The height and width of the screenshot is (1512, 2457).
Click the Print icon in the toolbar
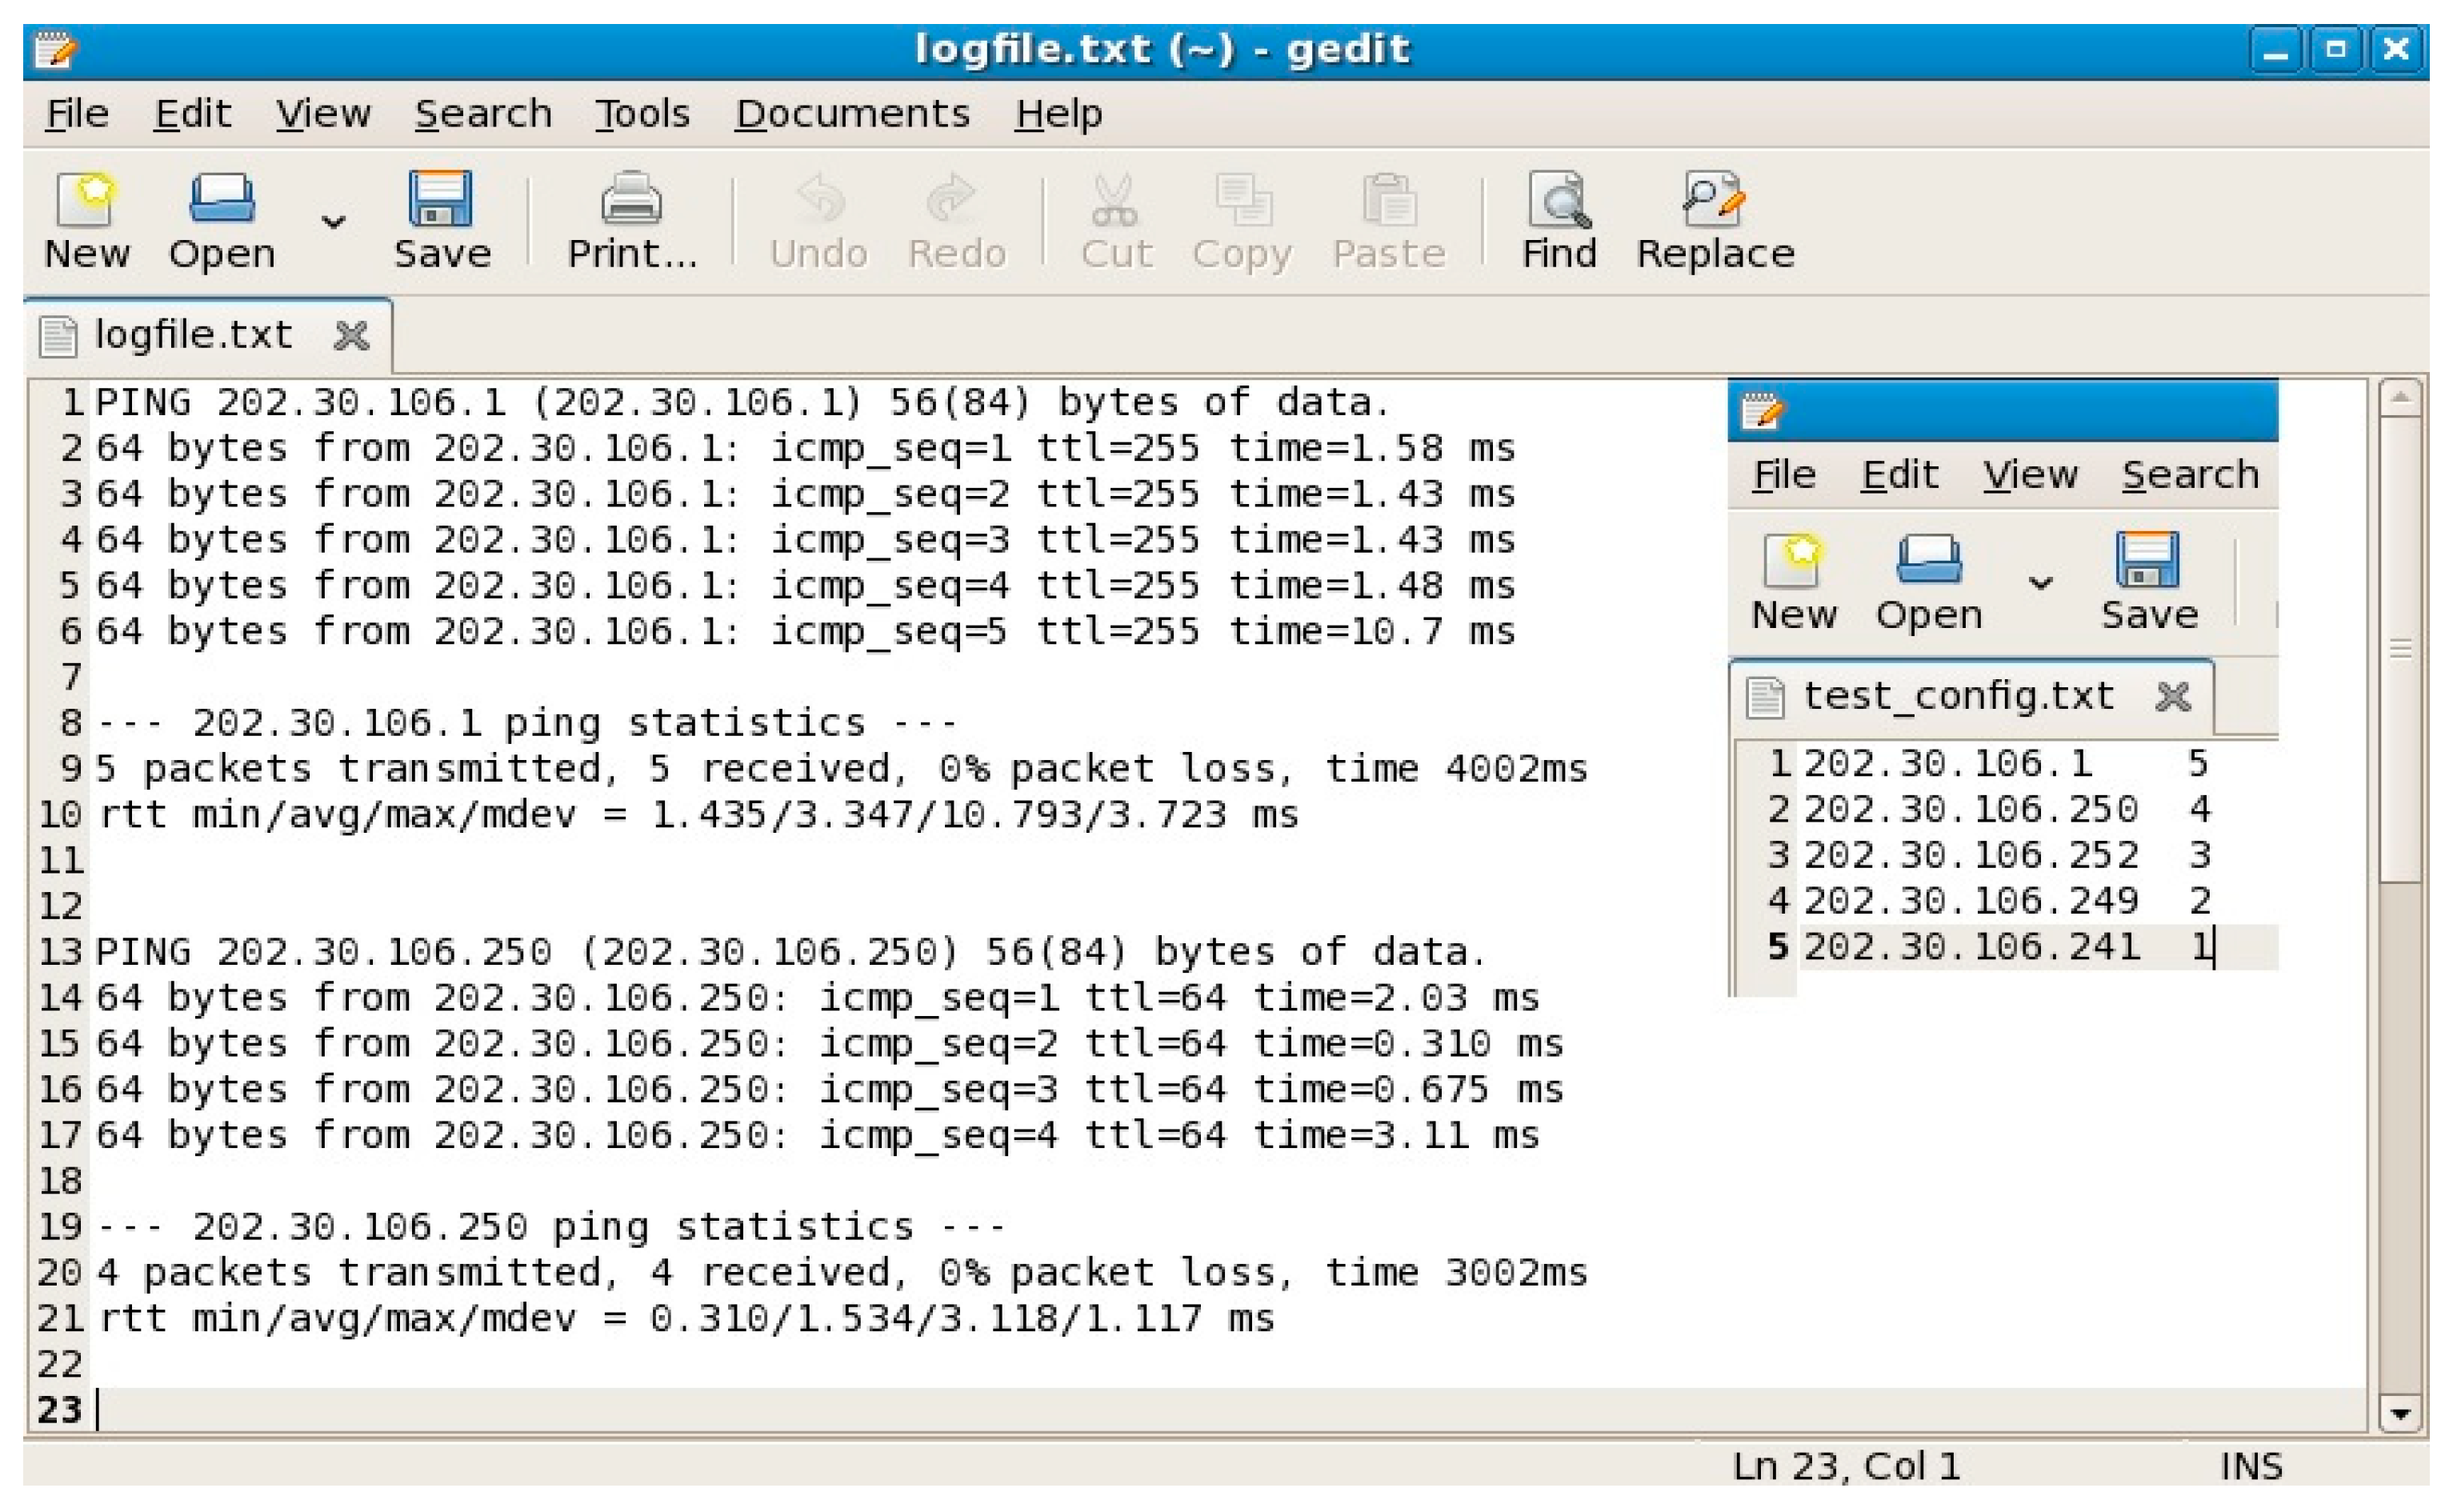631,199
